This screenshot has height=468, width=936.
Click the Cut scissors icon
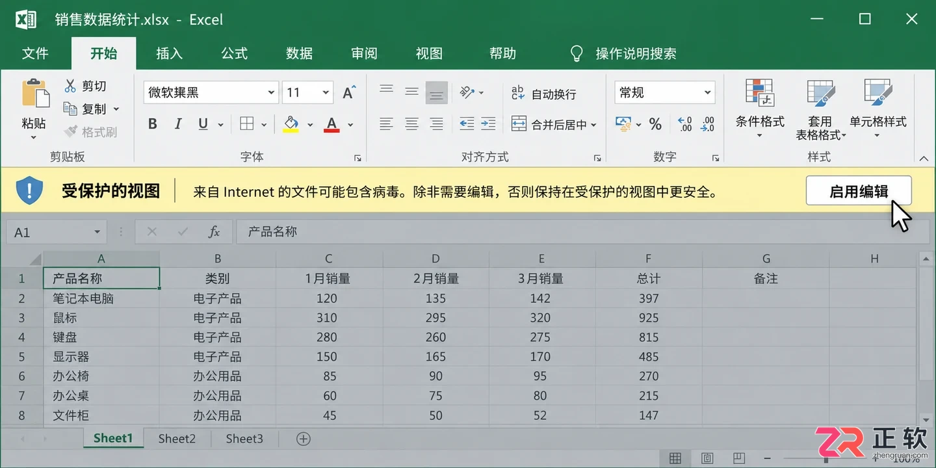click(71, 86)
